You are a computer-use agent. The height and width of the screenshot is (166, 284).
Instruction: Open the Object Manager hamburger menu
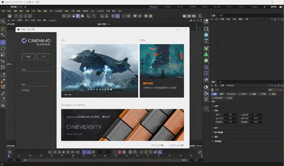(x=212, y=19)
